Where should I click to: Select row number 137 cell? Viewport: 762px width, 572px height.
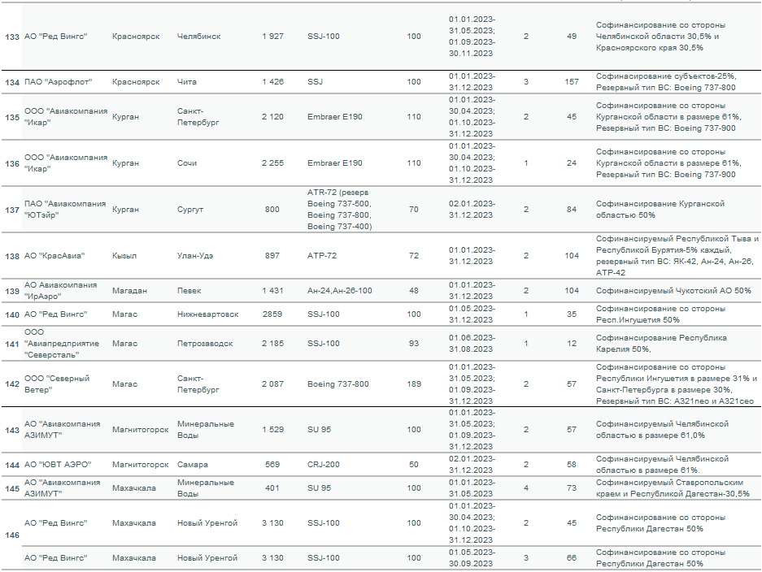point(12,210)
